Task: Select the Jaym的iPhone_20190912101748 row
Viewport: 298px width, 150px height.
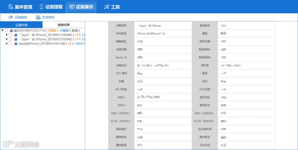Action: point(43,43)
